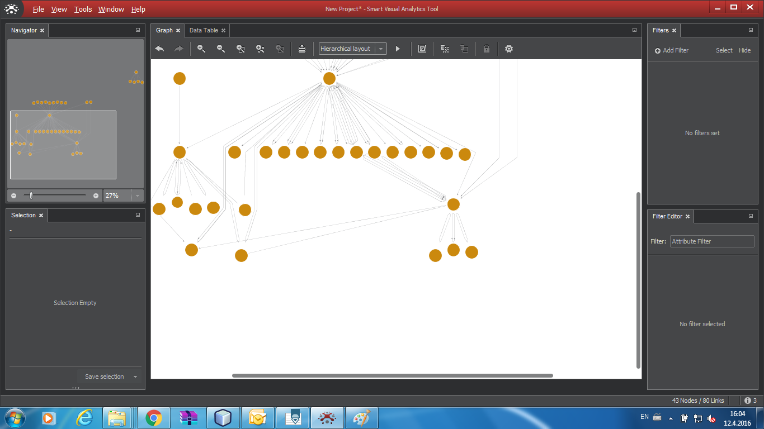Run the selected layout with play button

(398, 49)
